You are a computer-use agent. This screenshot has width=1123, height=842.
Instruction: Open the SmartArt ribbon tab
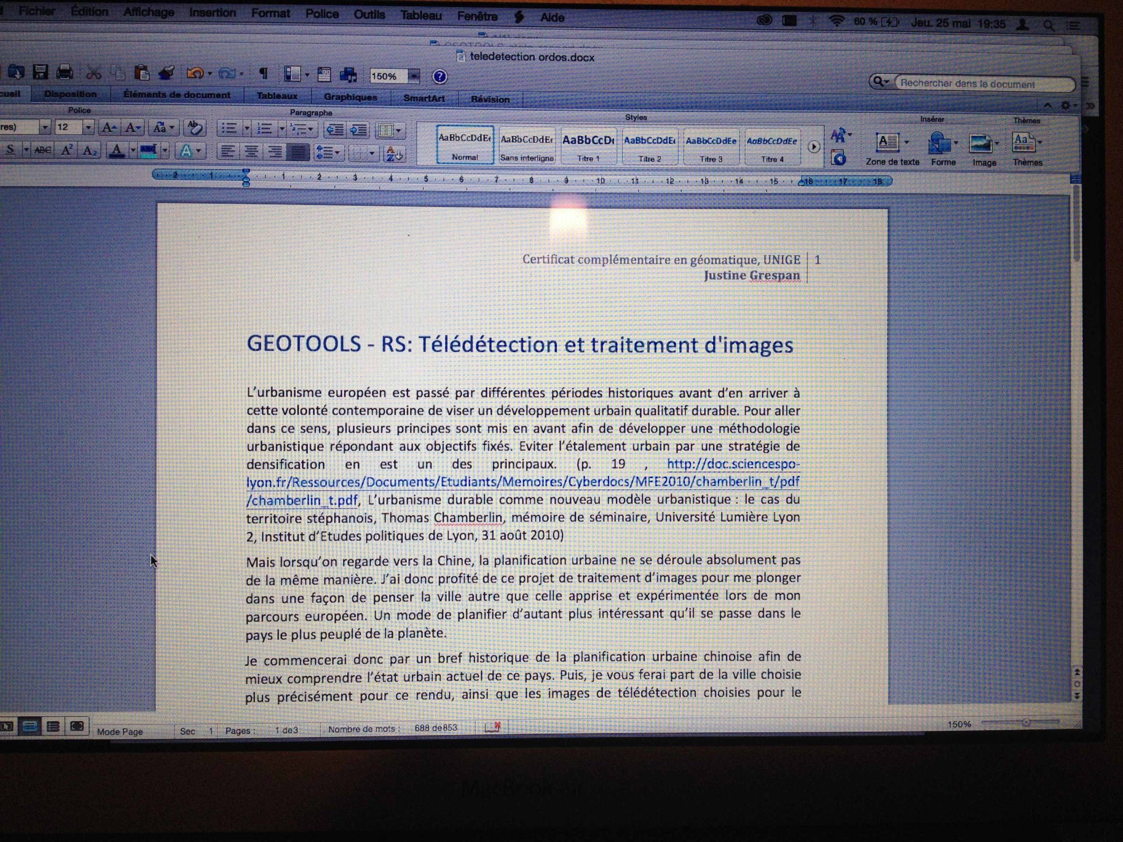click(x=424, y=99)
